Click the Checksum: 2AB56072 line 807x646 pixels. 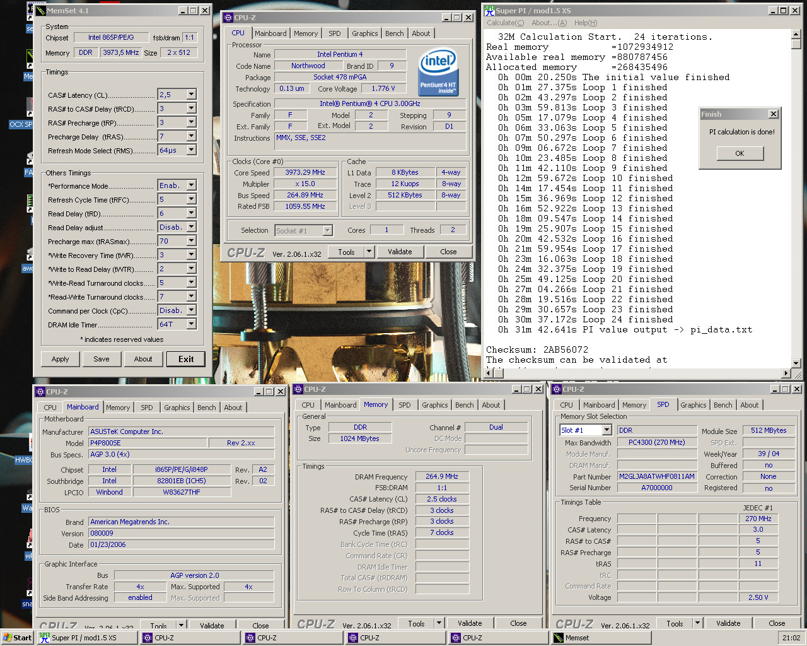(537, 349)
